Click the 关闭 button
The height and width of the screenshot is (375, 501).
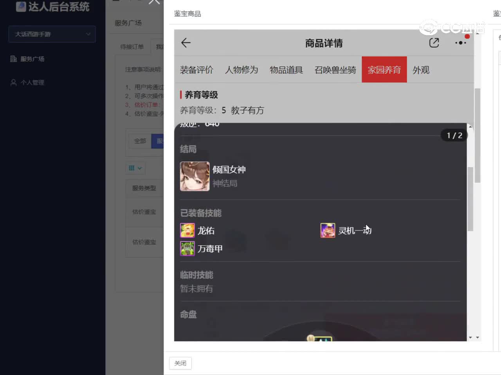click(x=180, y=363)
